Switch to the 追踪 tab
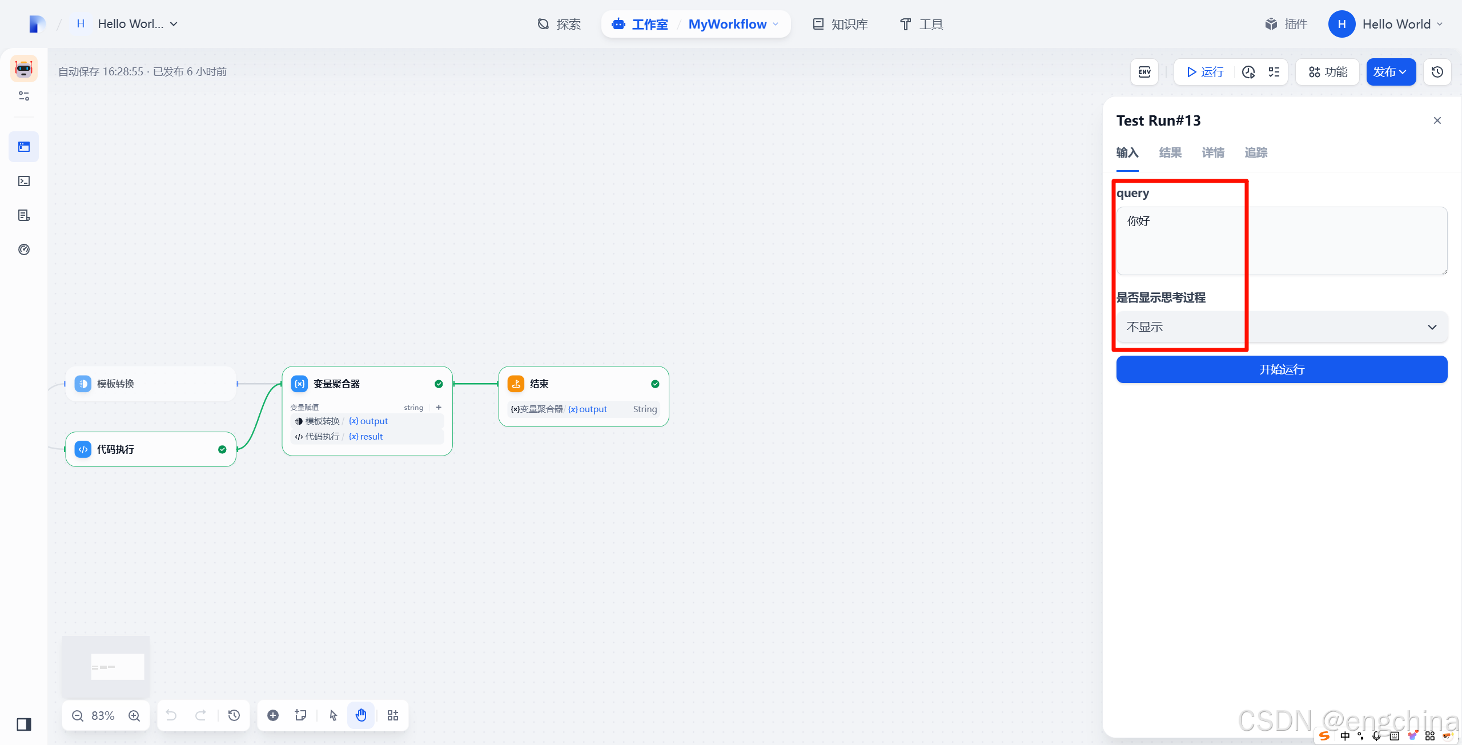Image resolution: width=1462 pixels, height=745 pixels. click(1256, 153)
